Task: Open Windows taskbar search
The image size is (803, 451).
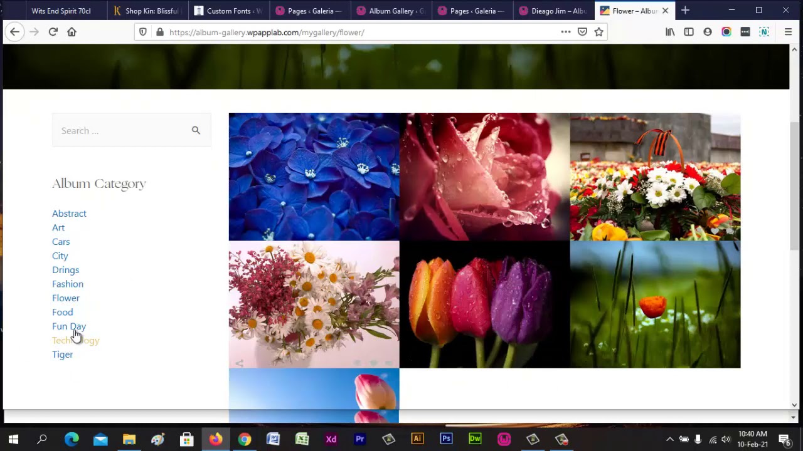Action: point(42,439)
